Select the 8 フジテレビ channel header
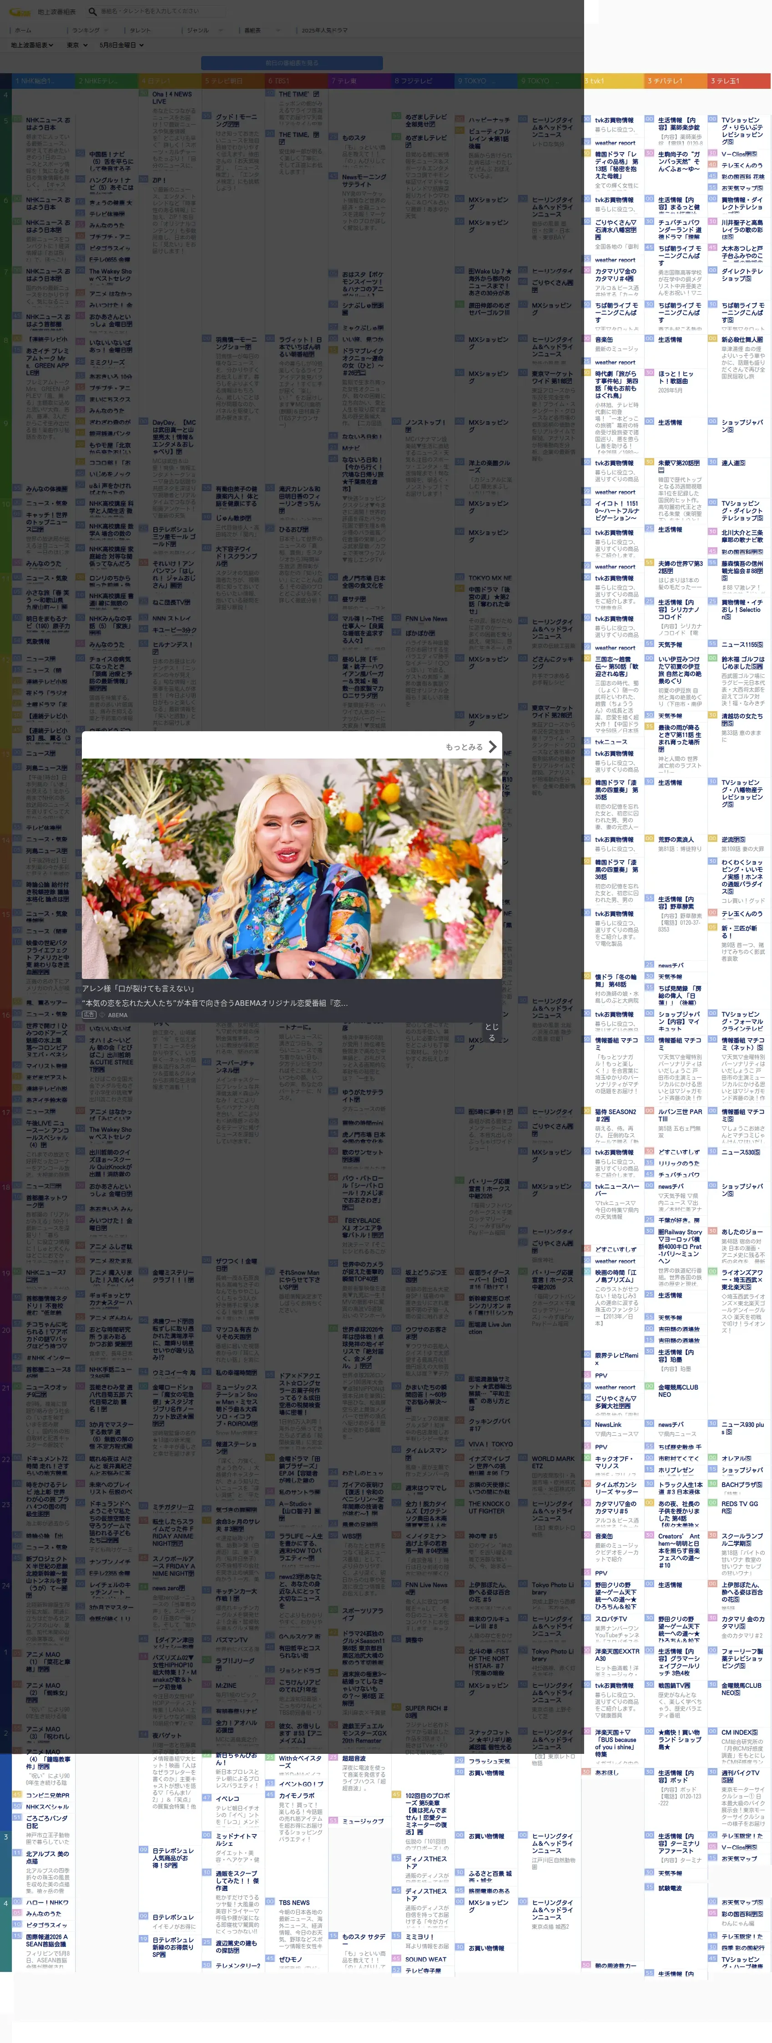Image resolution: width=772 pixels, height=2043 pixels. click(x=422, y=81)
